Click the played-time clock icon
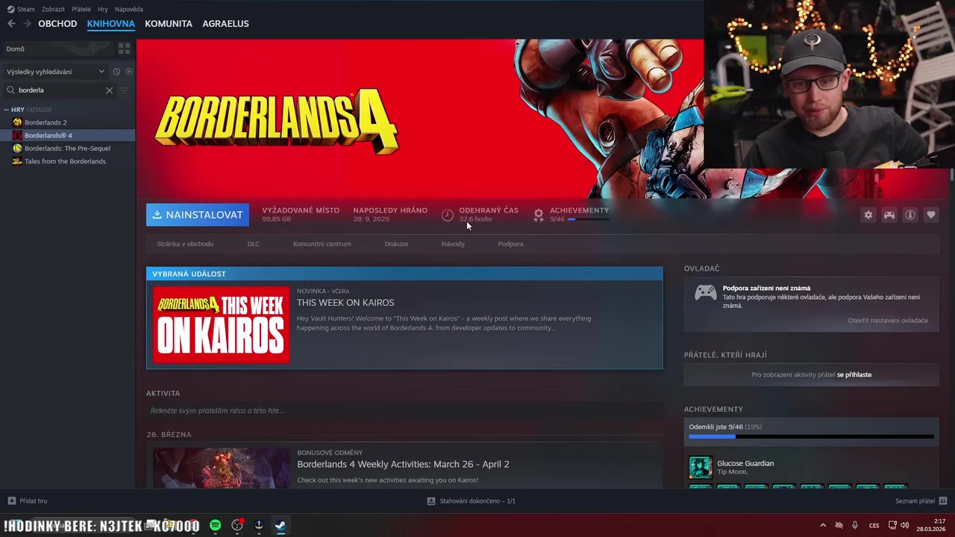The height and width of the screenshot is (537, 955). click(447, 215)
